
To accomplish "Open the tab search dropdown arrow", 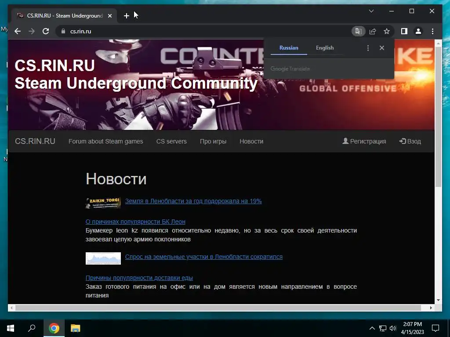I will (371, 11).
